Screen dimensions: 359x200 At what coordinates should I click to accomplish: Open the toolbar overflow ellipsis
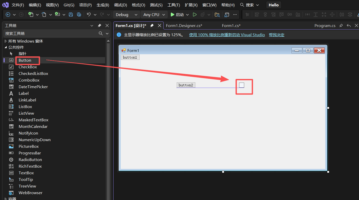point(235,15)
